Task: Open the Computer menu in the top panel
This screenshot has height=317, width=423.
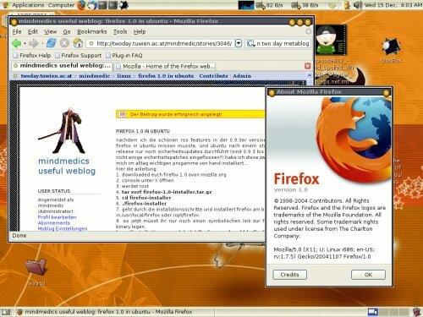Action: point(61,5)
